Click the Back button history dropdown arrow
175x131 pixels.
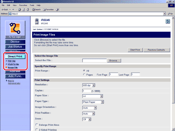[10, 9]
